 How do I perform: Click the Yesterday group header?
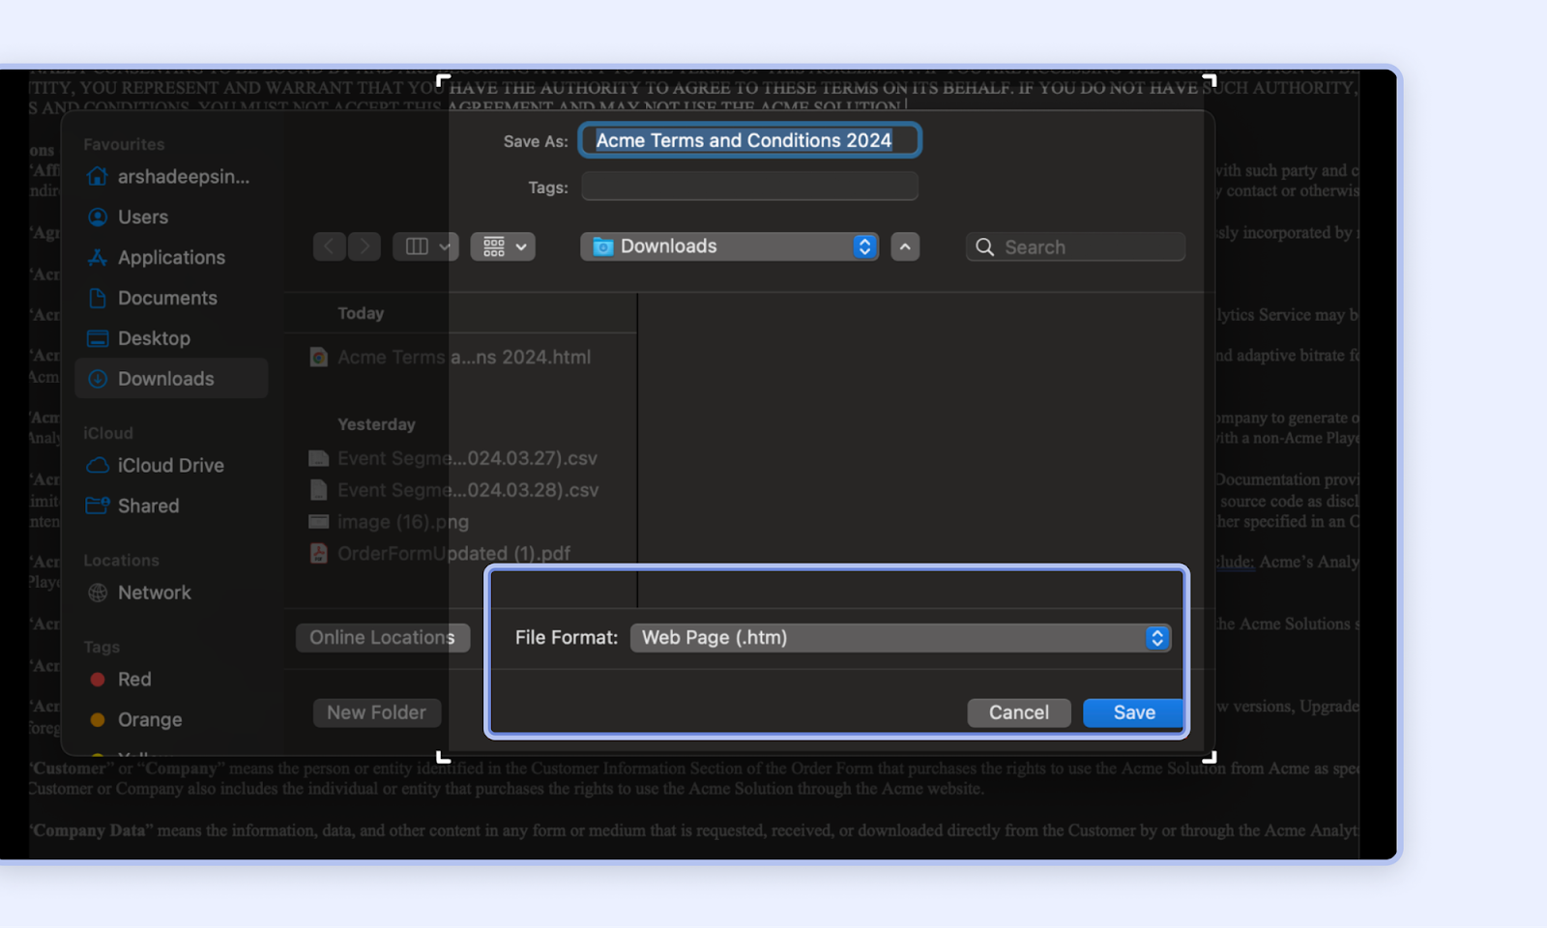[x=376, y=424]
